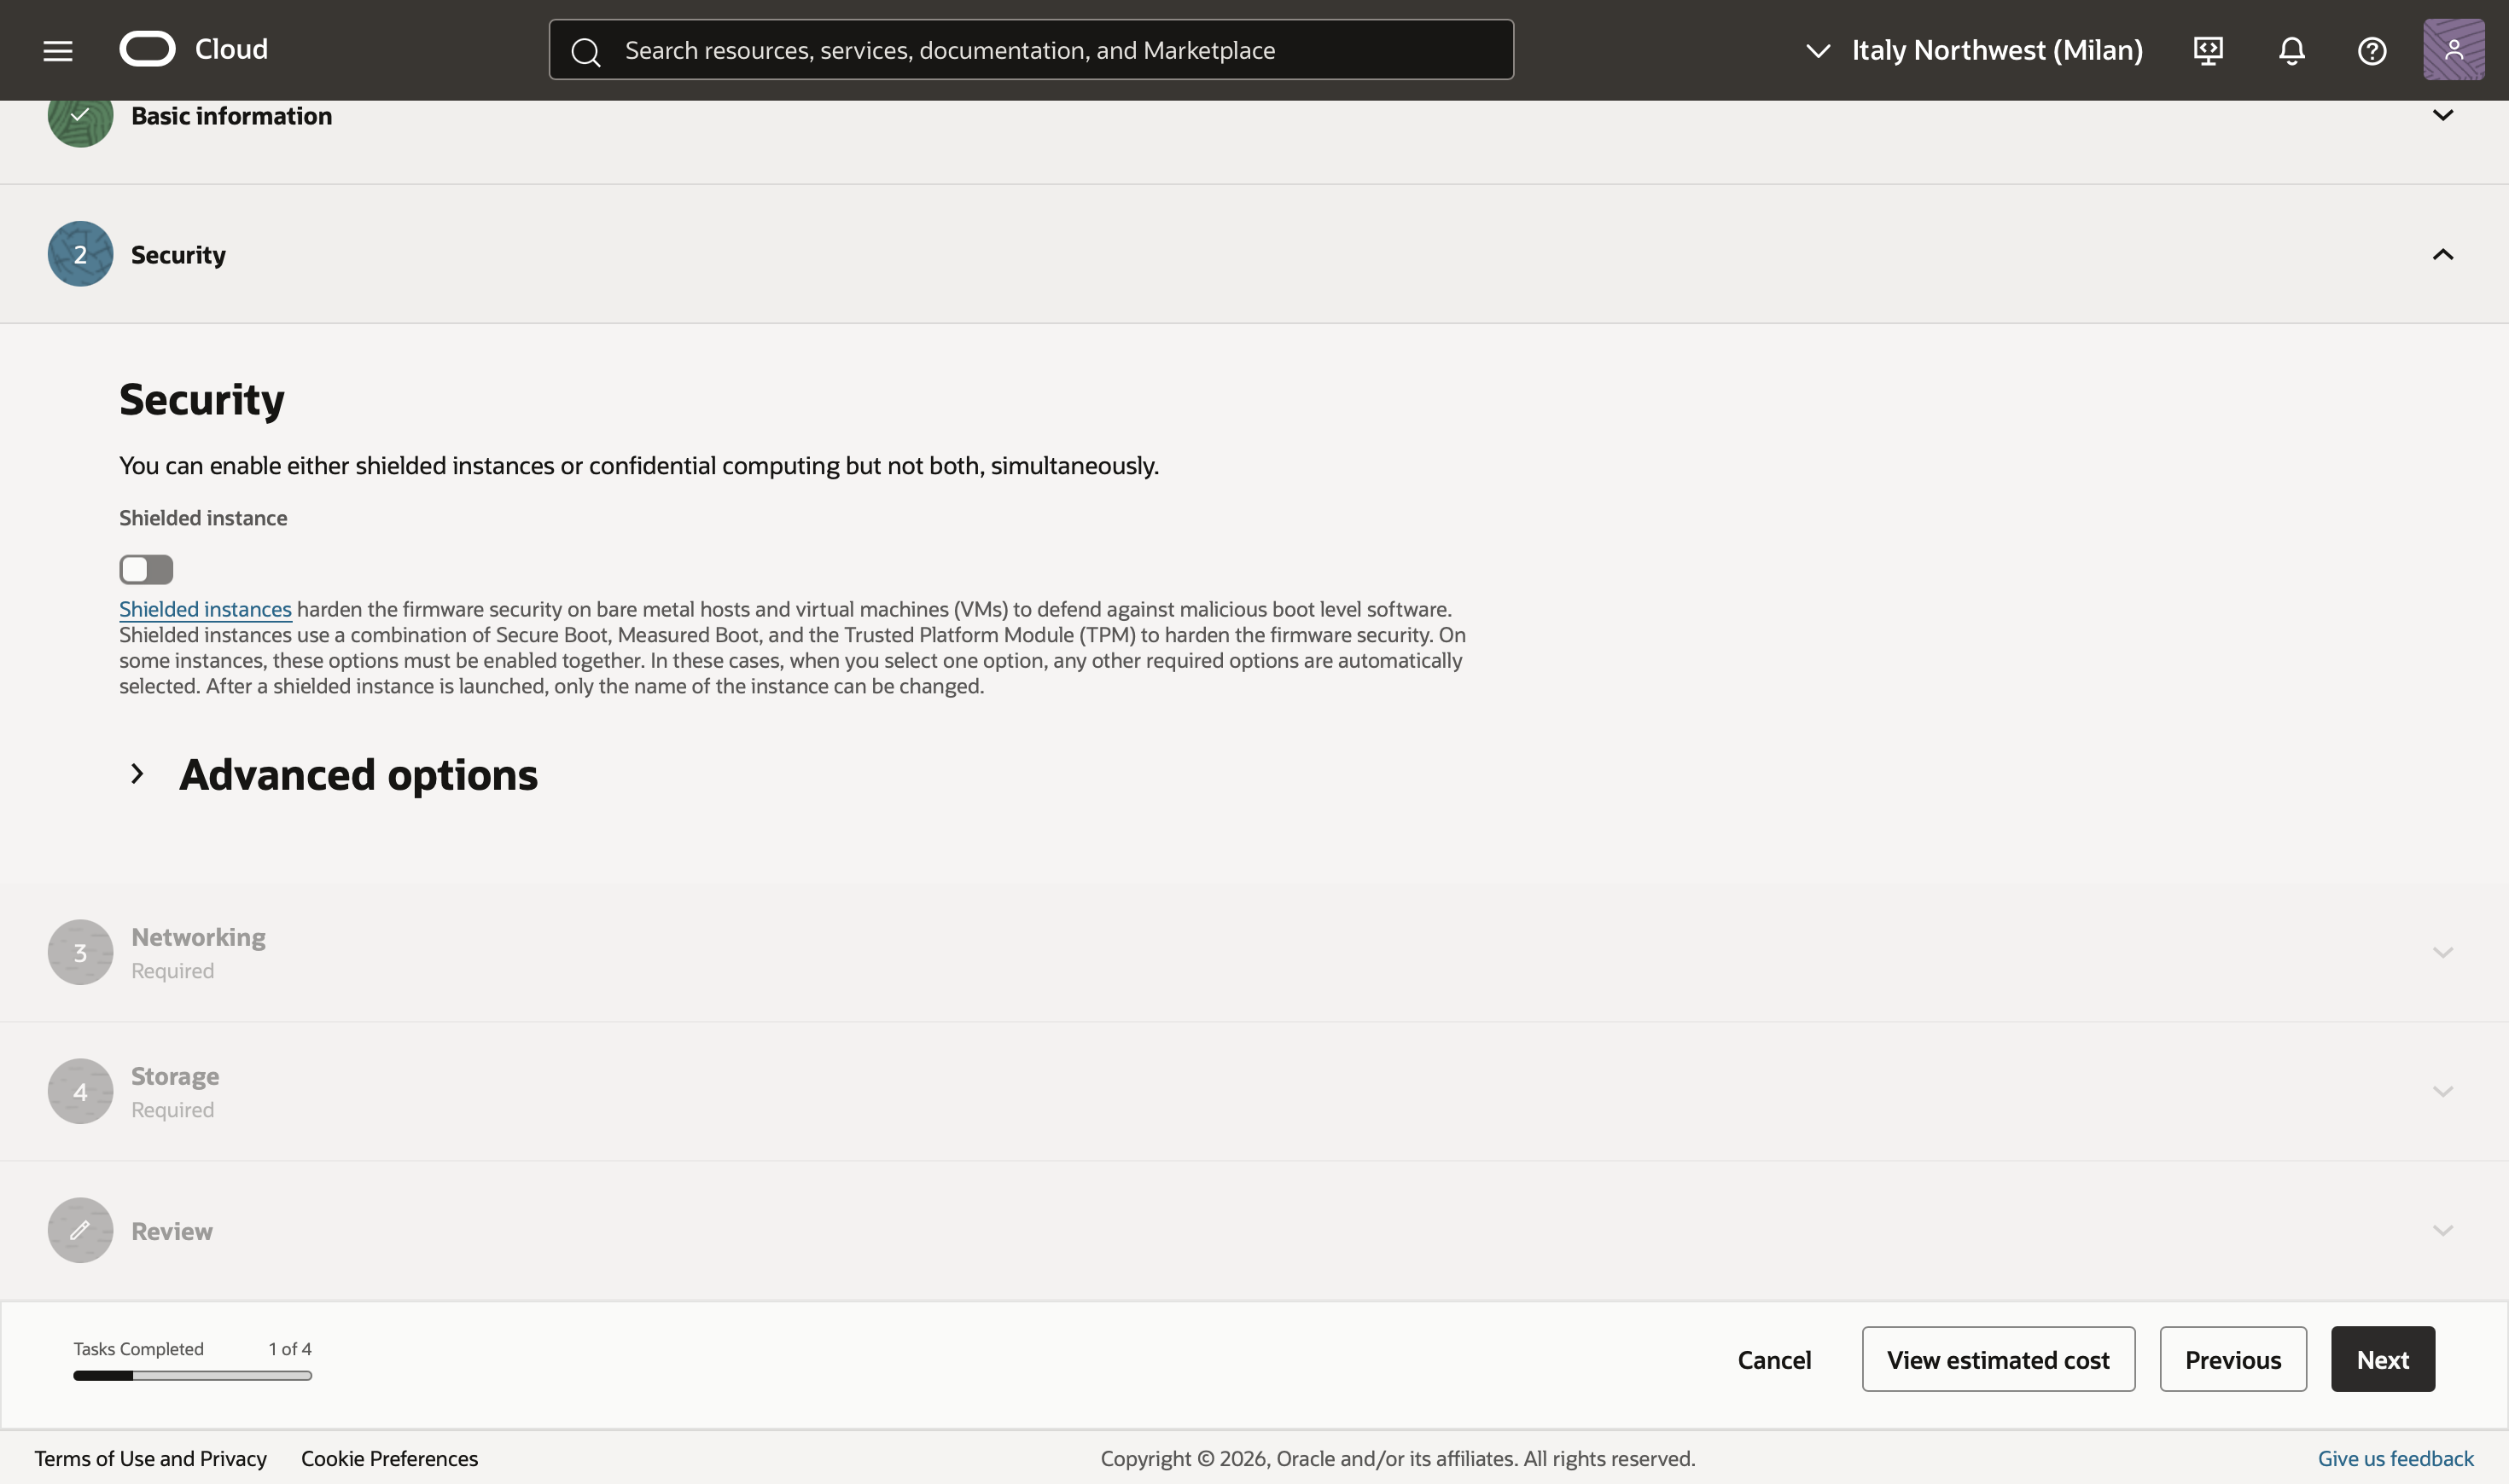Viewport: 2509px width, 1484px height.
Task: Open the Shielded instances documentation link
Action: (205, 609)
